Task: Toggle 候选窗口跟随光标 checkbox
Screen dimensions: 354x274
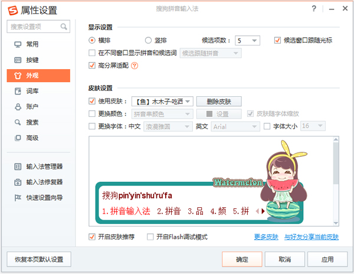Action: pos(277,40)
